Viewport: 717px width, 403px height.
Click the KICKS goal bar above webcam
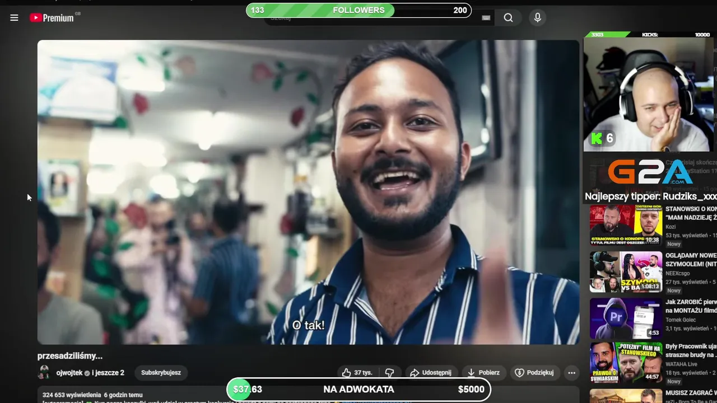point(649,35)
